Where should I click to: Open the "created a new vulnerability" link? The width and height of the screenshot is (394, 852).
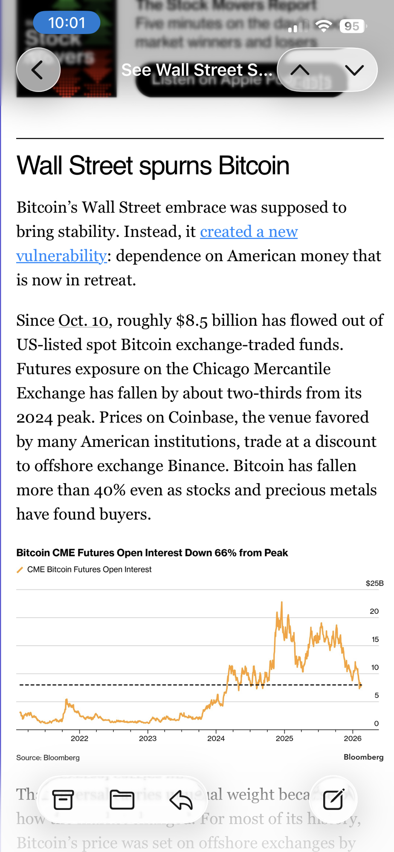[x=249, y=232]
